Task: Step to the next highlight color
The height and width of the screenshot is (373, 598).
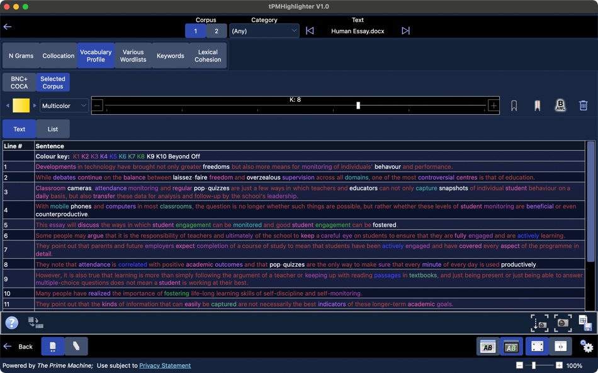Action: [x=35, y=105]
